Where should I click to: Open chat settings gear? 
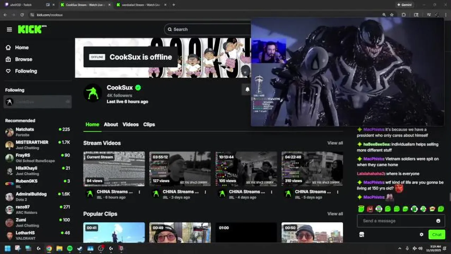[421, 235]
